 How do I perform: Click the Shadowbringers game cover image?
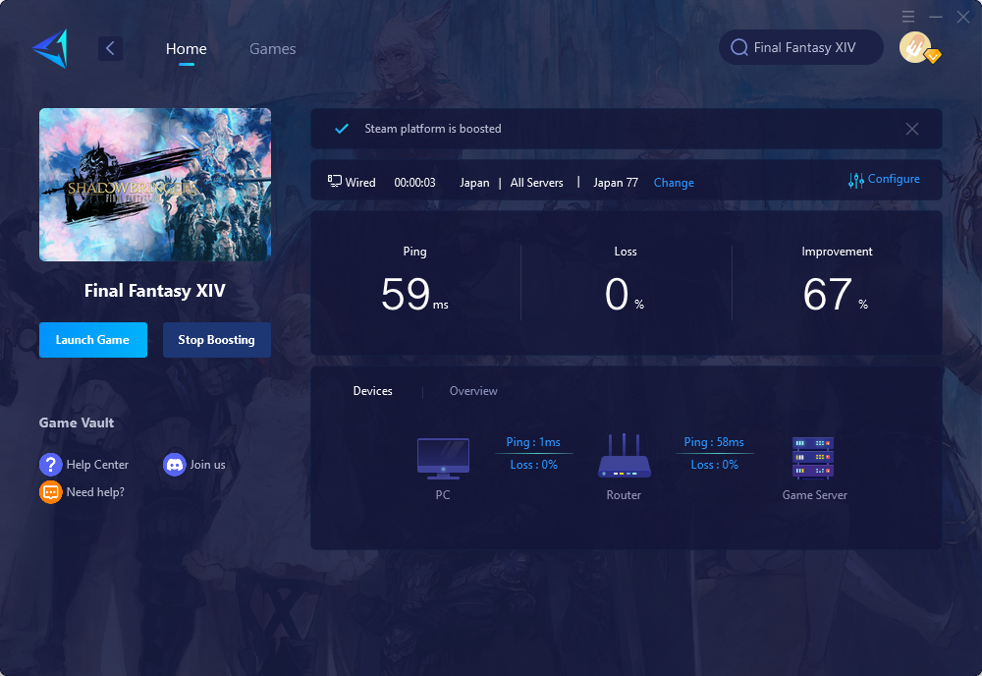tap(155, 184)
